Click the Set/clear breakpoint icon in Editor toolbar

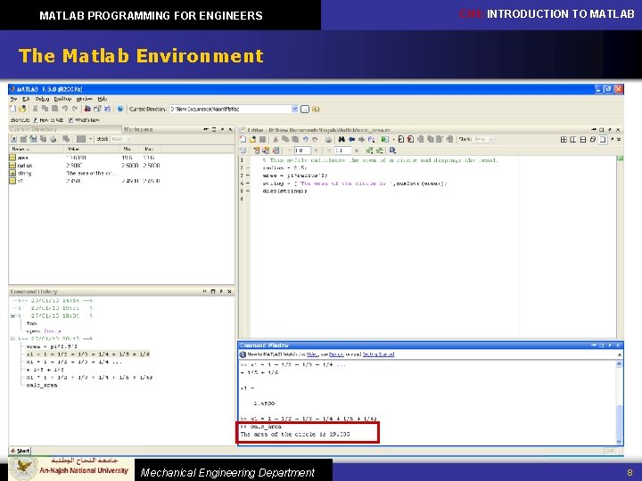(401, 140)
